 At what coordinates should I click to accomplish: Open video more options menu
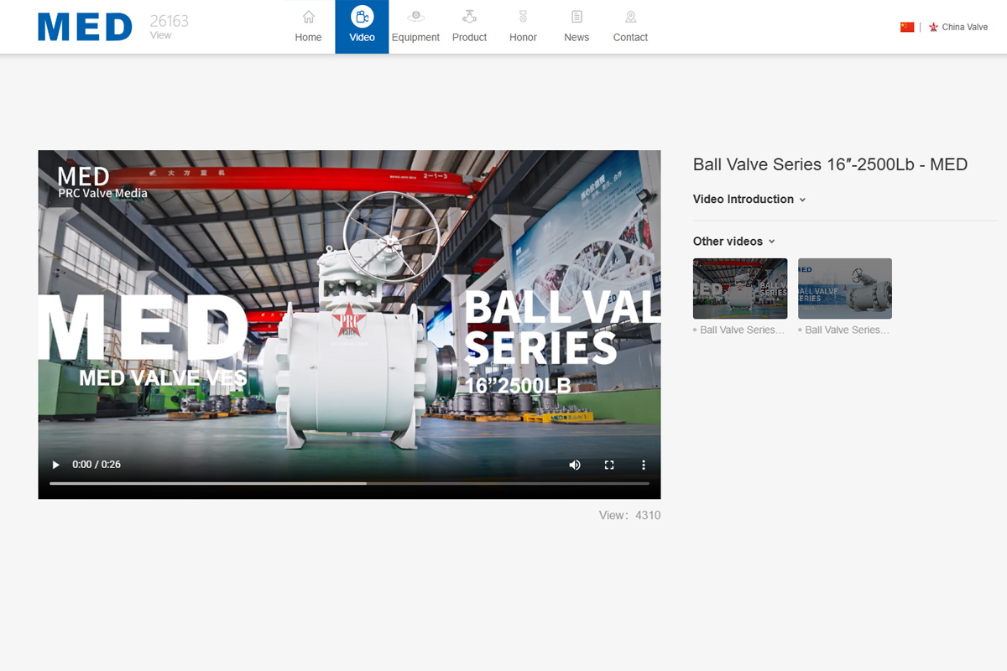pyautogui.click(x=644, y=465)
